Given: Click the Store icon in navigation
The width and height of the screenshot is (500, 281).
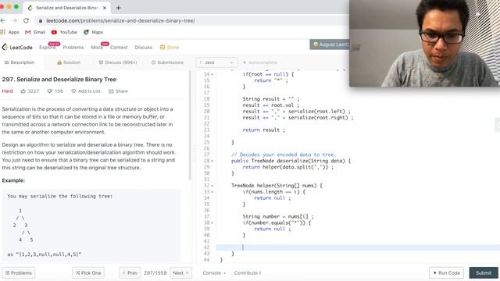Looking at the screenshot, I should click(x=162, y=47).
